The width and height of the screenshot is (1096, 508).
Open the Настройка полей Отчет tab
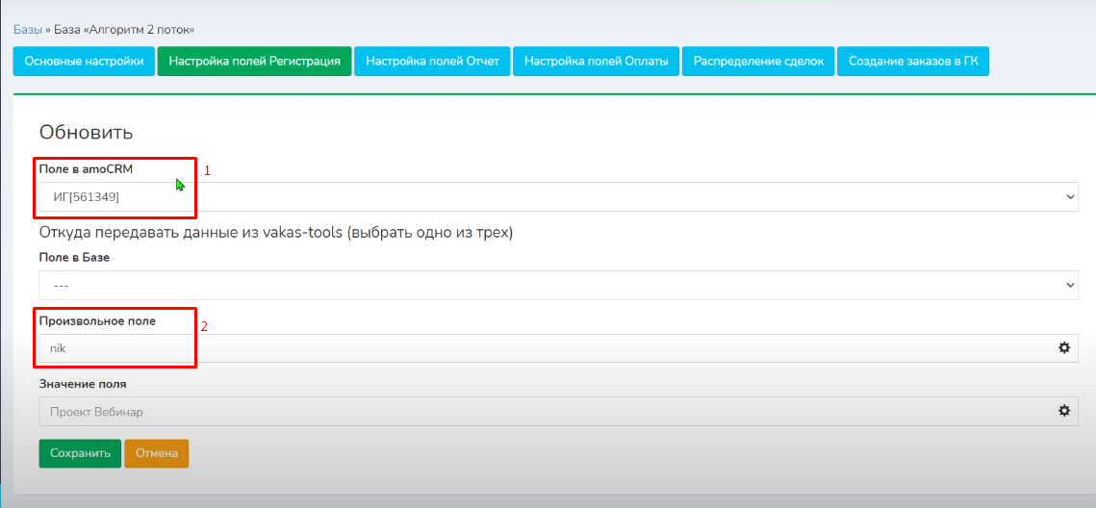point(432,62)
